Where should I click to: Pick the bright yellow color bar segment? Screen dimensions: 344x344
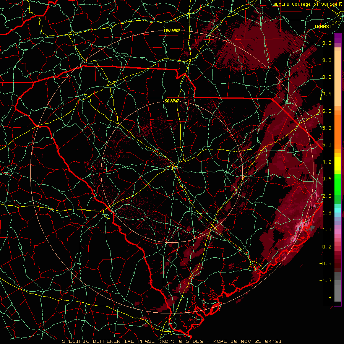click(338, 164)
